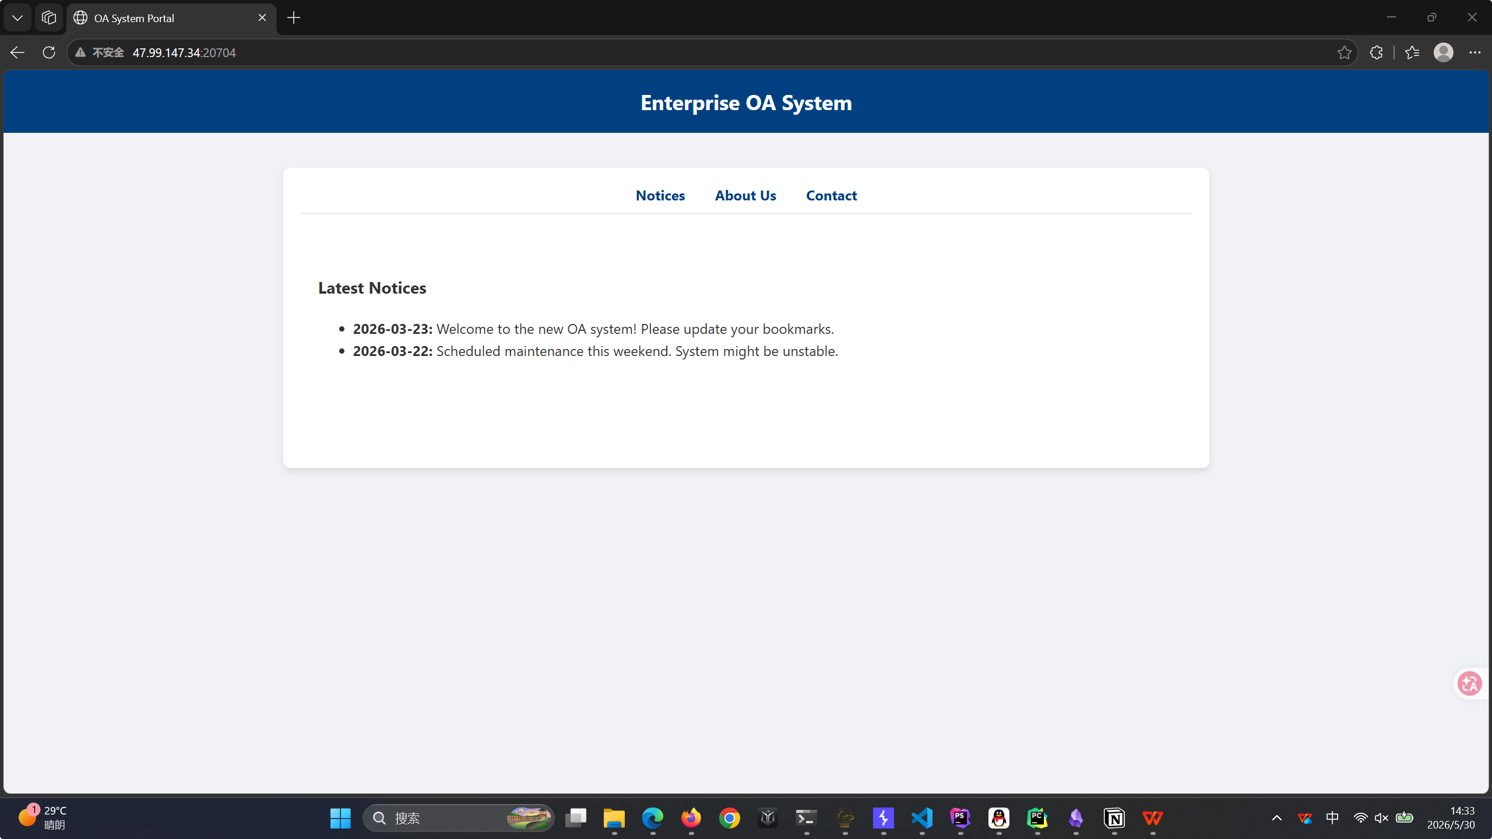The height and width of the screenshot is (839, 1492).
Task: Launch Google Chrome from the taskbar
Action: click(730, 818)
